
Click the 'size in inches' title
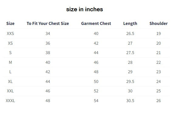pos(84,9)
